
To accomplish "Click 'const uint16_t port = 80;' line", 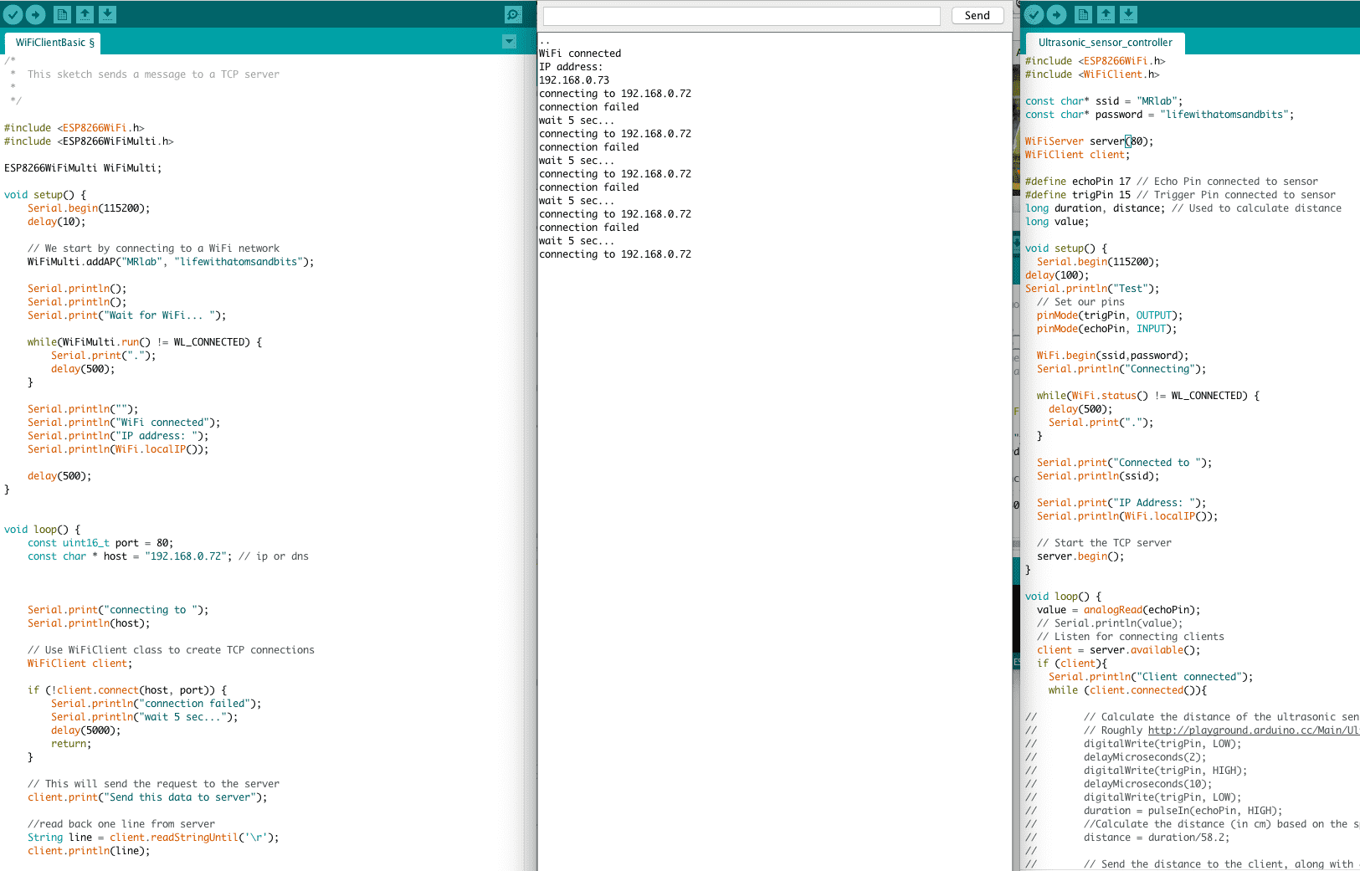I will click(x=100, y=543).
